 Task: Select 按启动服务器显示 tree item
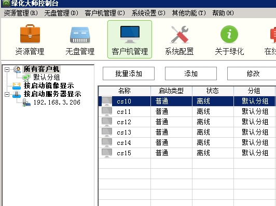52,94
